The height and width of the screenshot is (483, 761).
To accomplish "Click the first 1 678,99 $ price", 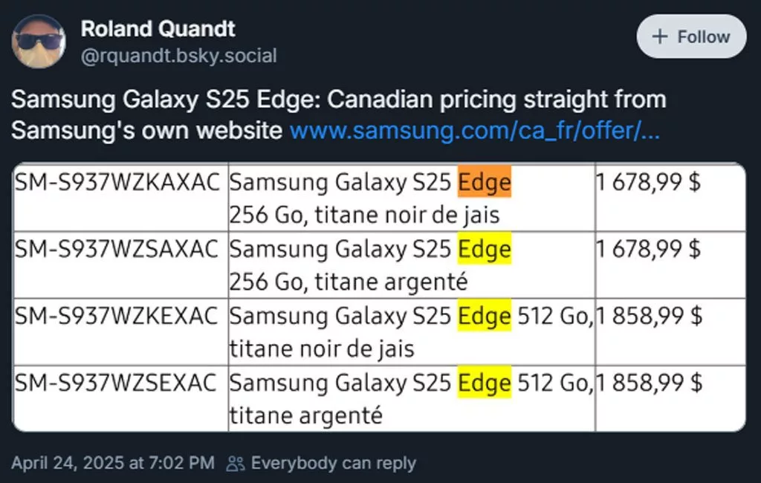I will point(648,183).
